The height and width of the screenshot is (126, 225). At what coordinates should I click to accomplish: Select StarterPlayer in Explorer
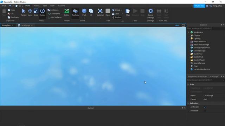point(199,60)
